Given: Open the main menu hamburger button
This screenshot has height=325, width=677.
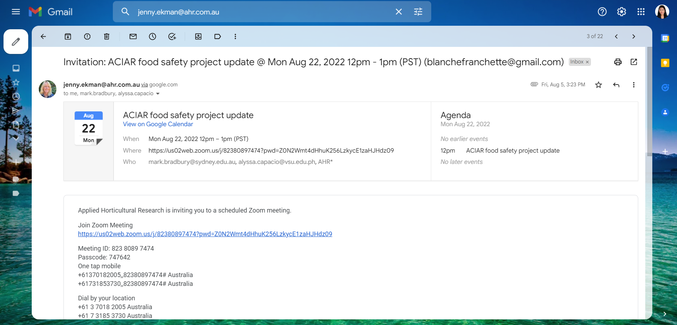Looking at the screenshot, I should click(x=16, y=12).
